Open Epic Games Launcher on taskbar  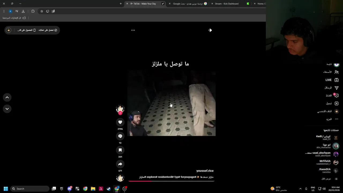click(62, 189)
